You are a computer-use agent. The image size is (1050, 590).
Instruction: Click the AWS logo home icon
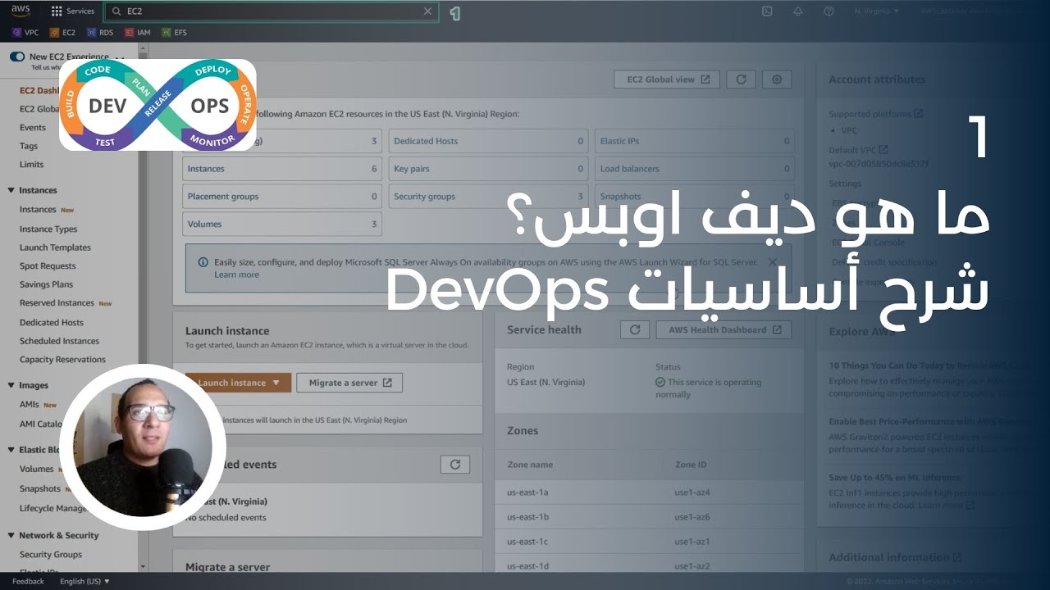[21, 11]
